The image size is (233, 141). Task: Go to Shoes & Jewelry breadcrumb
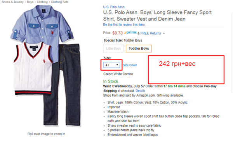(x=12, y=2)
